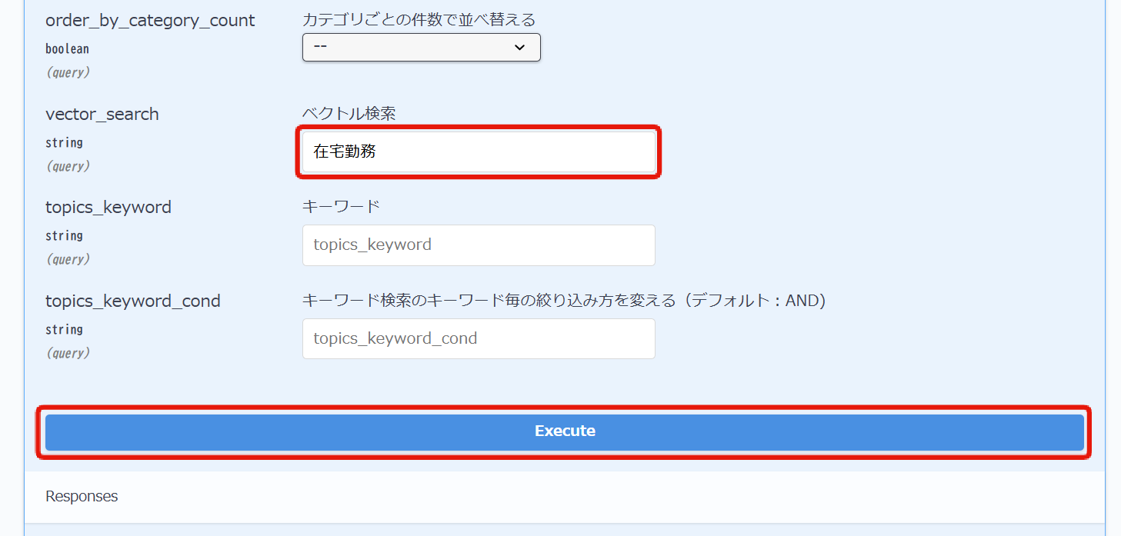Click the string type label under vector_search

[x=64, y=142]
